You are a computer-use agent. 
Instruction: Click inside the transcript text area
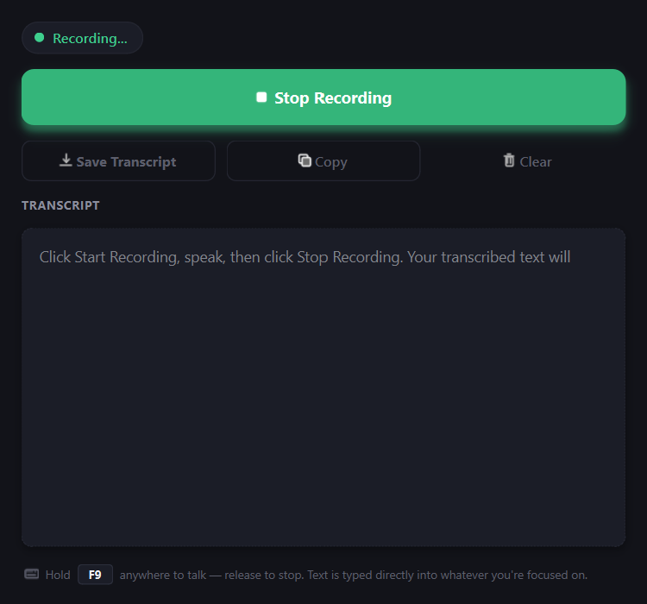[x=323, y=387]
